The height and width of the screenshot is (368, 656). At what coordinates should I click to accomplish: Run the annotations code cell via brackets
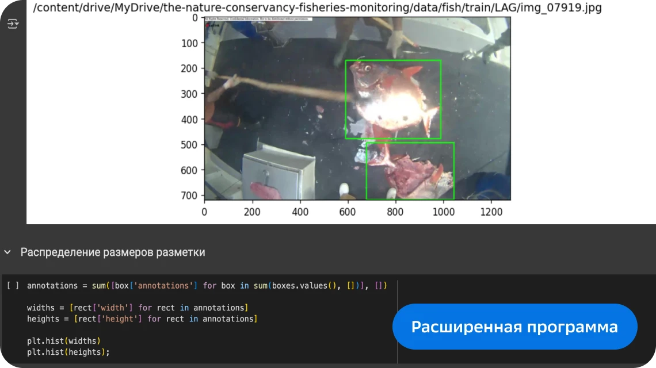point(13,286)
